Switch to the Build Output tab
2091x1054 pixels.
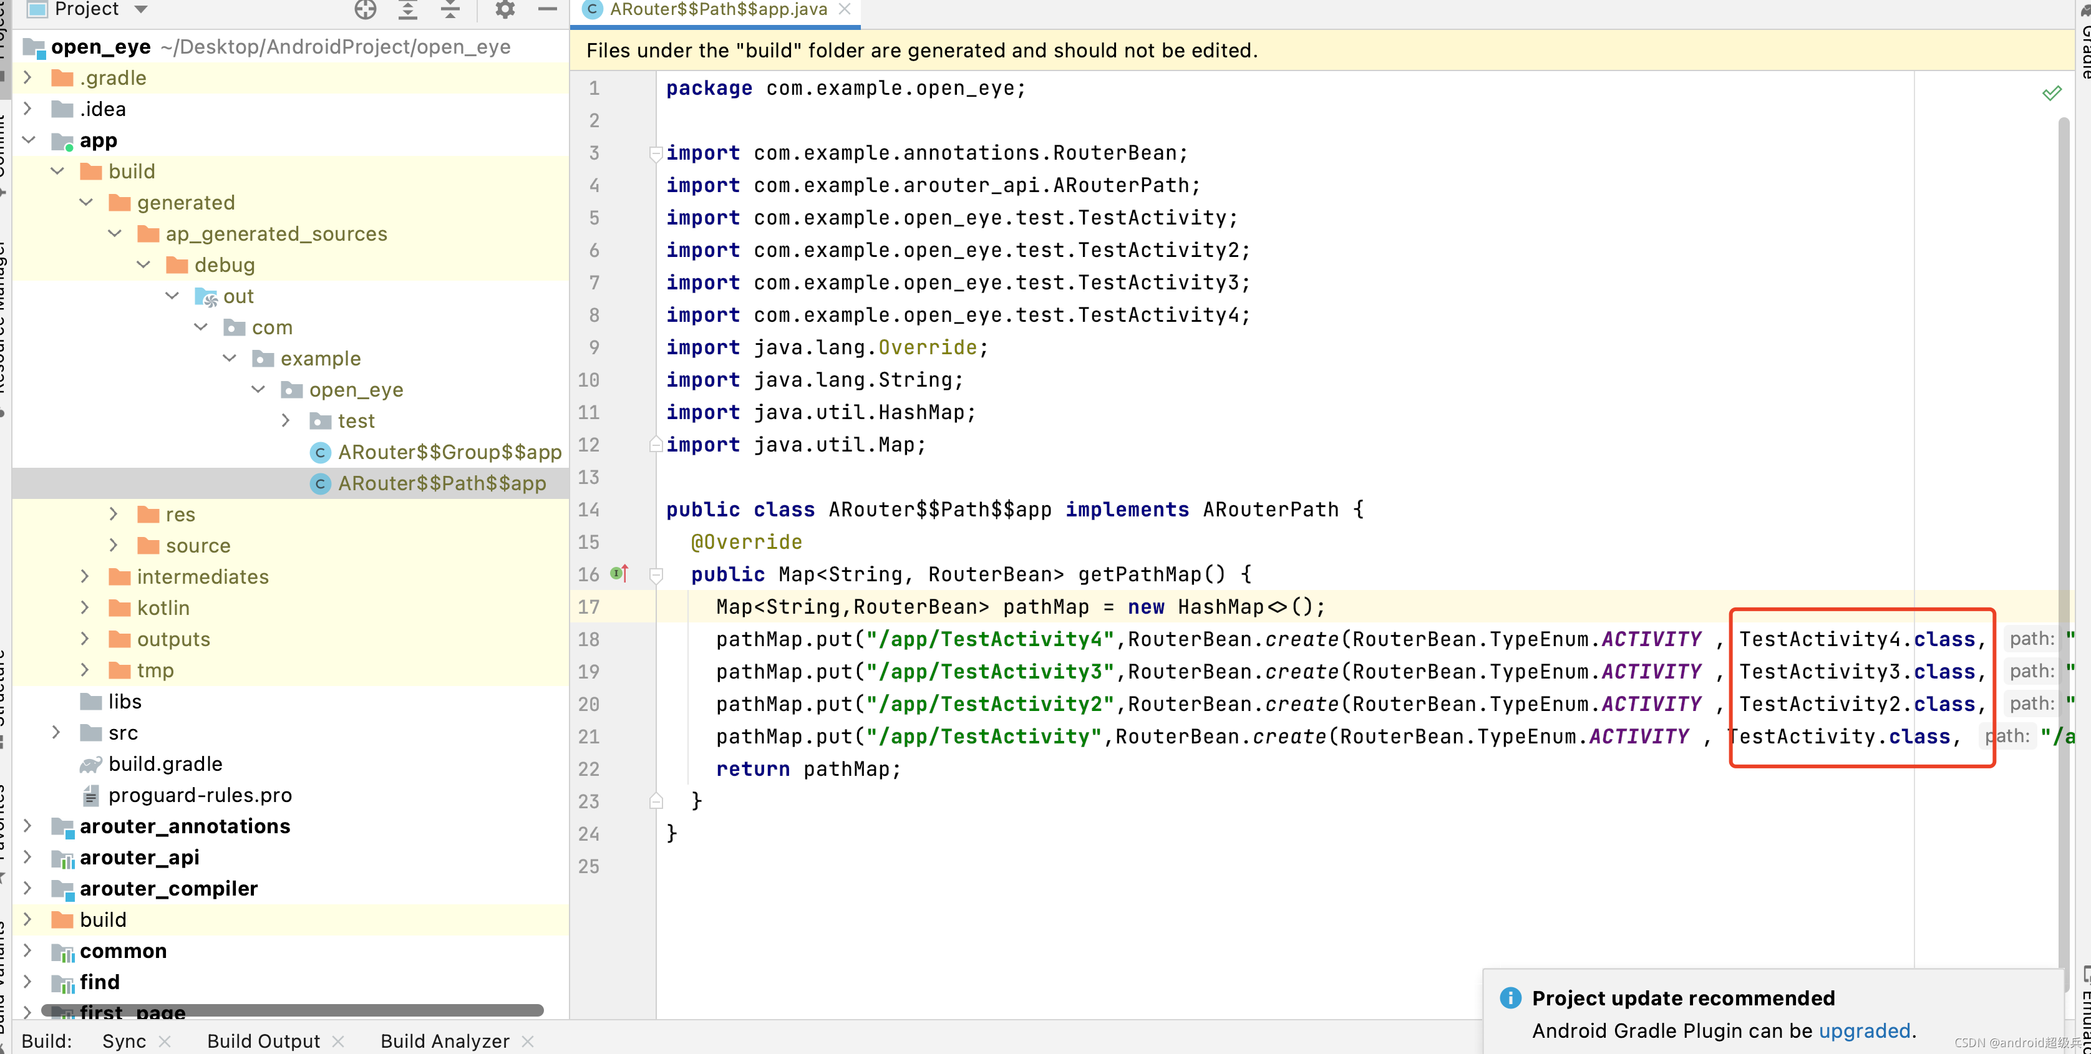[x=263, y=1041]
